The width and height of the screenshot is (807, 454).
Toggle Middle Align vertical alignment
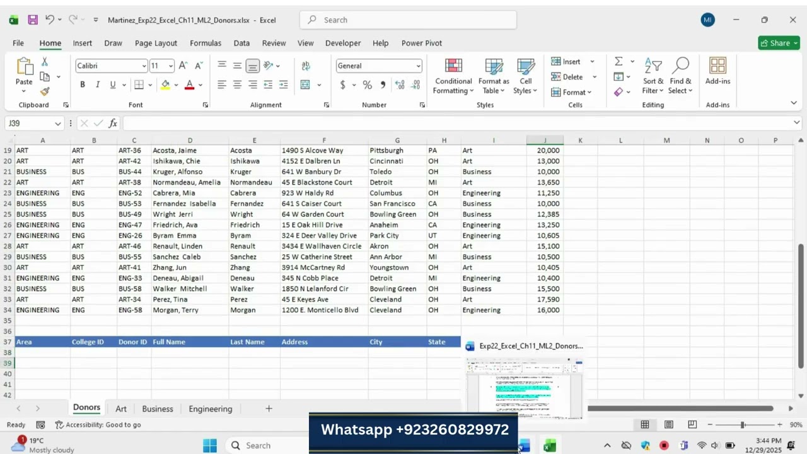[237, 66]
